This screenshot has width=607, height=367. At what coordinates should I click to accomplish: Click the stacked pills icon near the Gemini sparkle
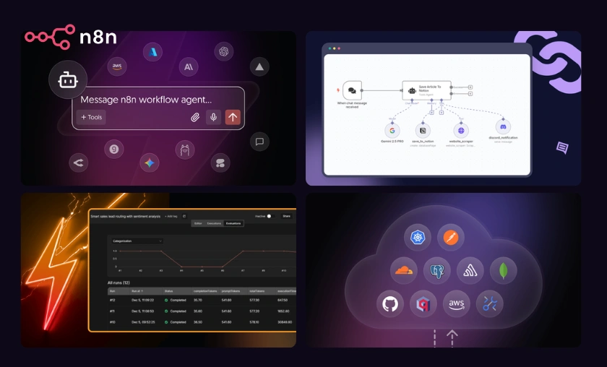click(x=220, y=163)
